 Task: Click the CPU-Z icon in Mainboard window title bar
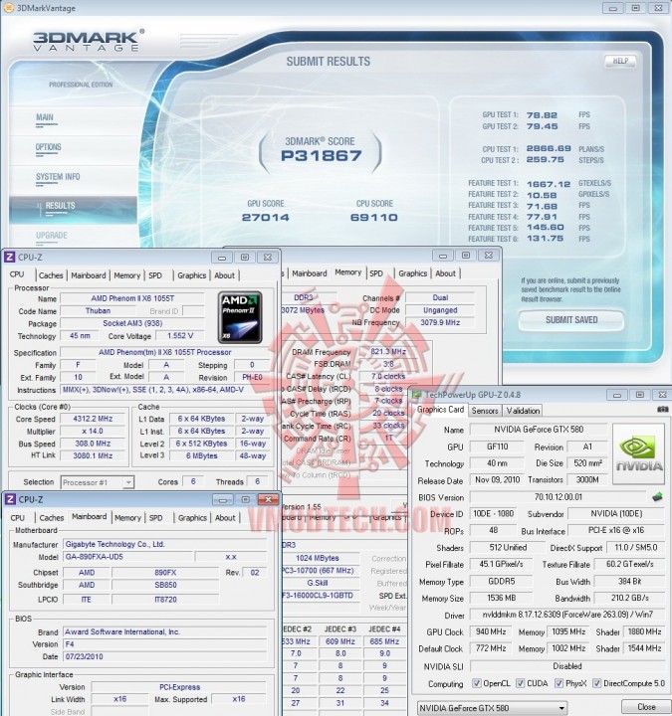10,499
